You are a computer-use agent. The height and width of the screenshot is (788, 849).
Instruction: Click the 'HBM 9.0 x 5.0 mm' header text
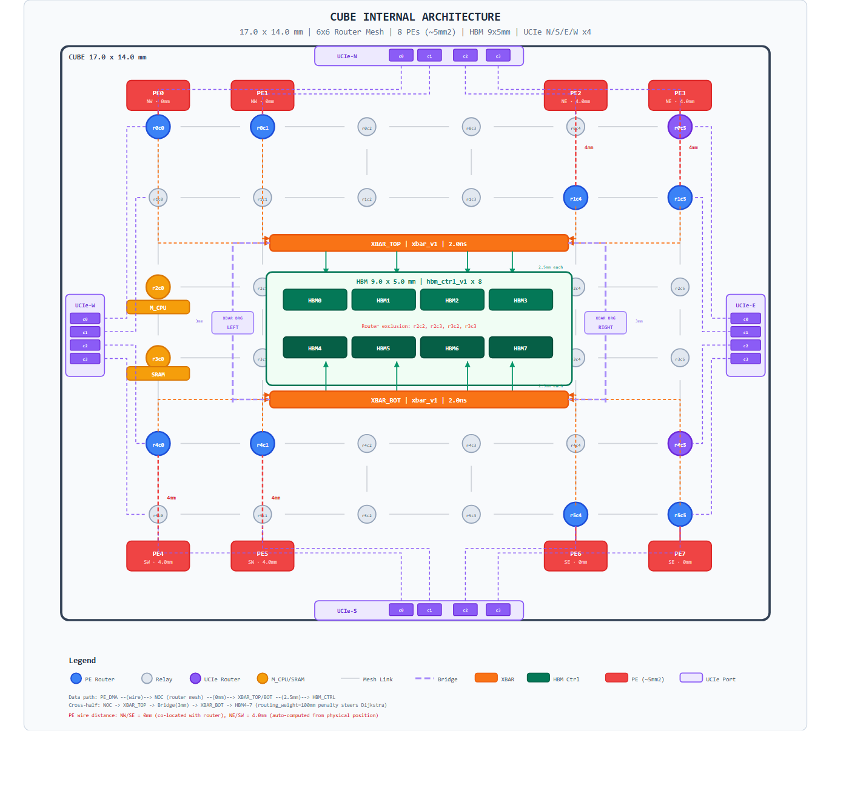(386, 281)
